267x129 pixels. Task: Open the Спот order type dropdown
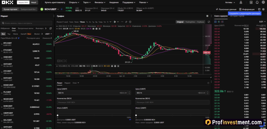[x=76, y=83]
